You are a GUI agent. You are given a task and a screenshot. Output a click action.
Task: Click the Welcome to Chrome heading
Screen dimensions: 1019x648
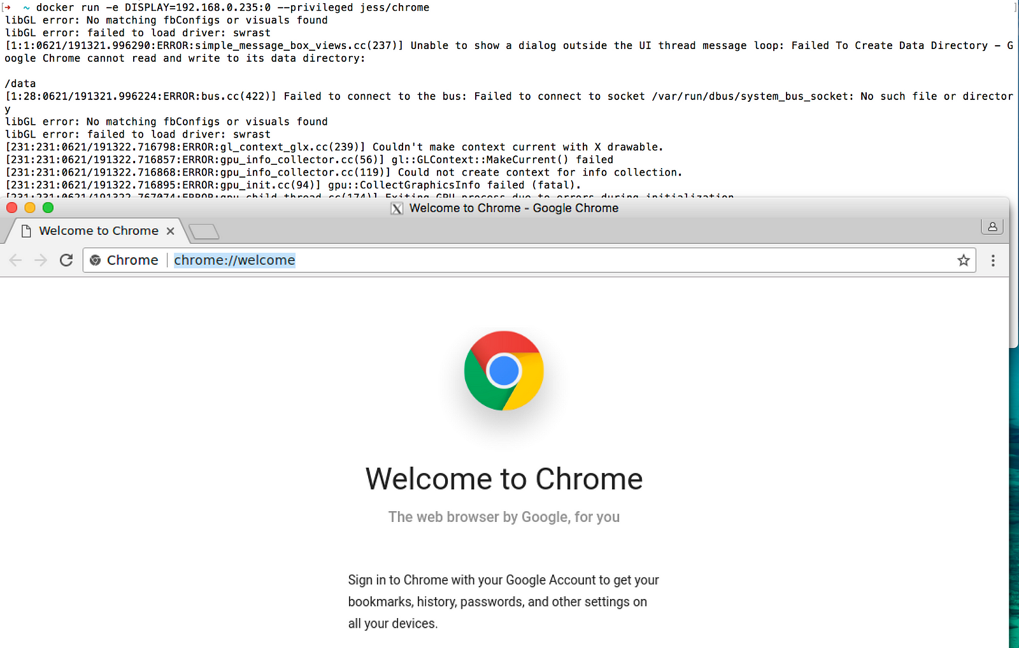(504, 479)
